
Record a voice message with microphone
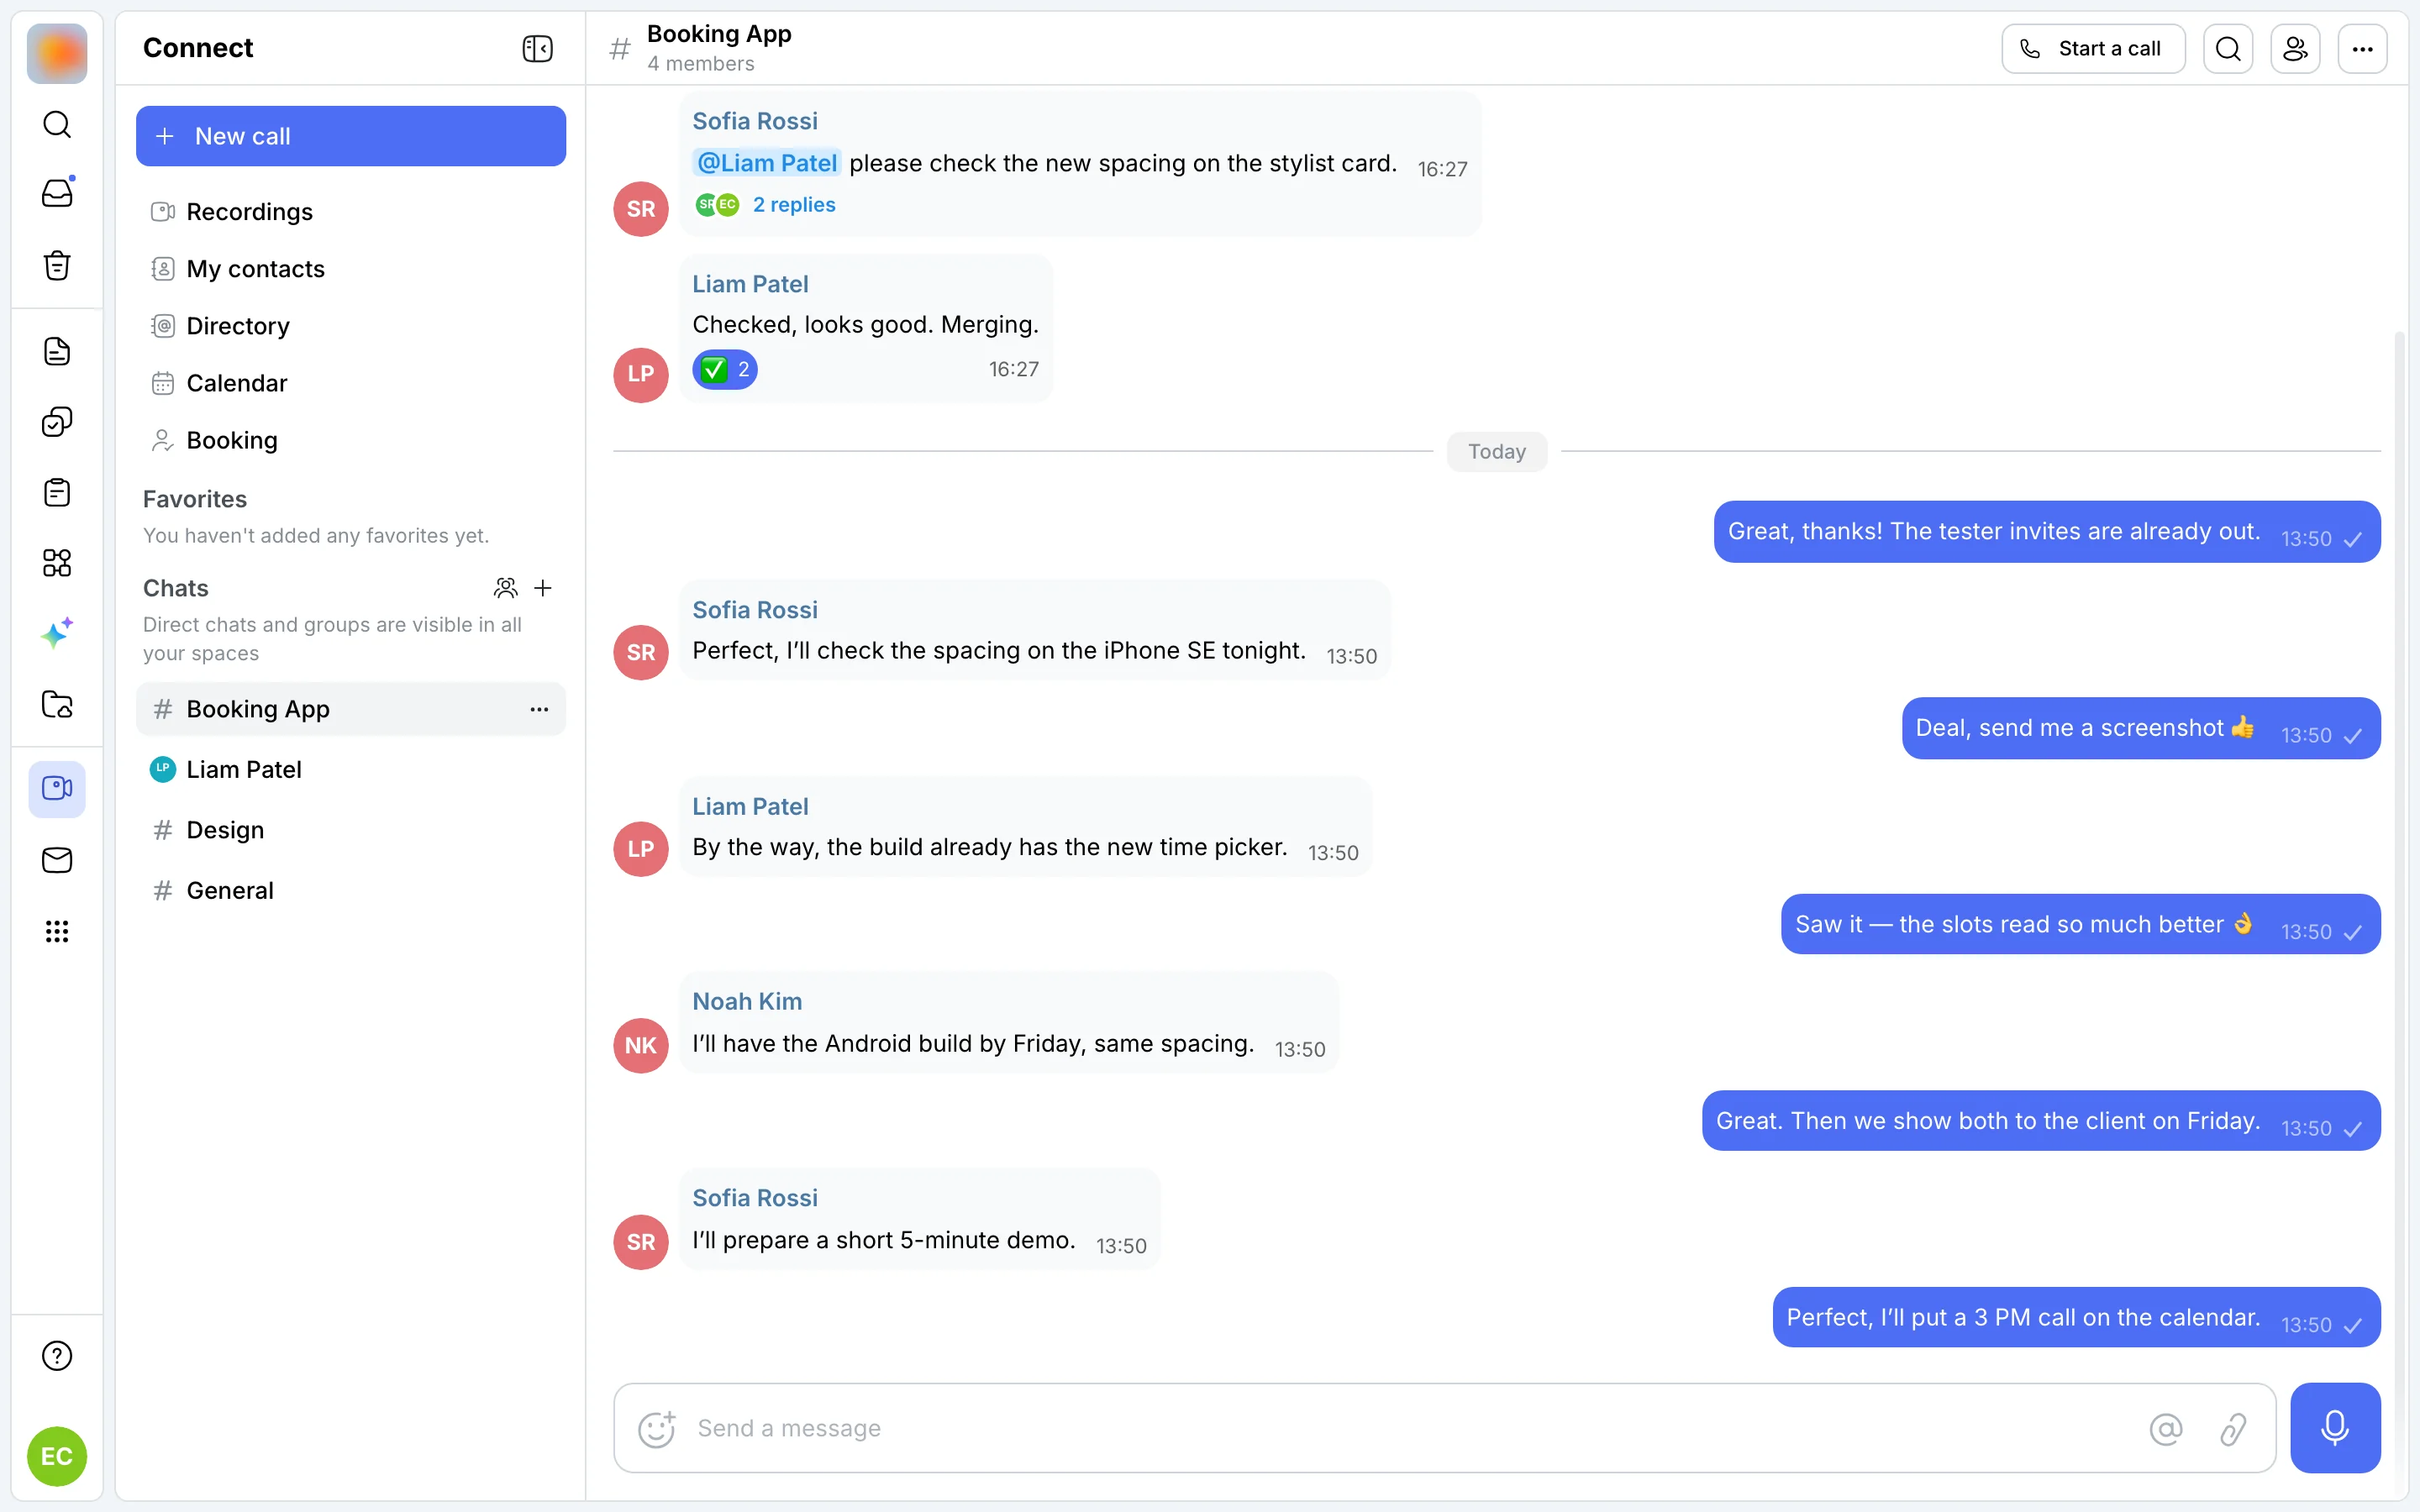coord(2335,1428)
